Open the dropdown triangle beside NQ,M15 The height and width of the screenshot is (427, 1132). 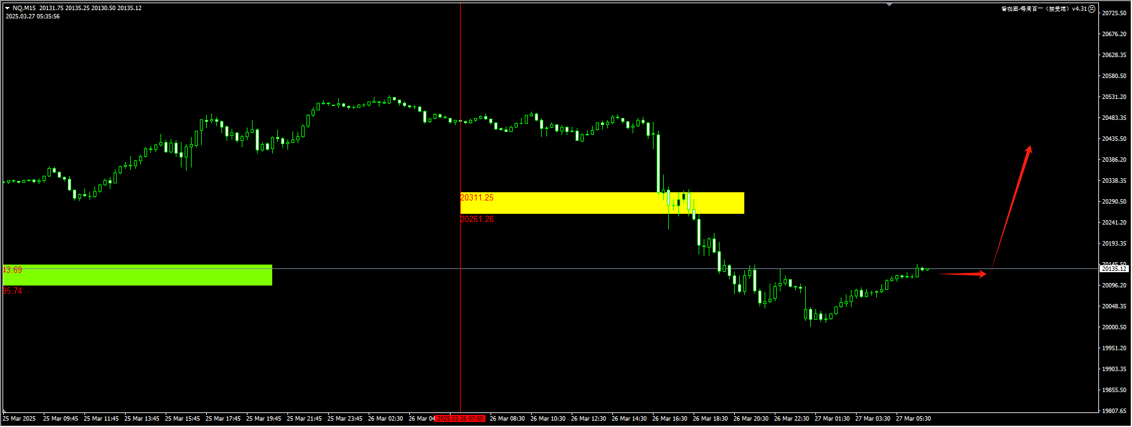pyautogui.click(x=7, y=8)
